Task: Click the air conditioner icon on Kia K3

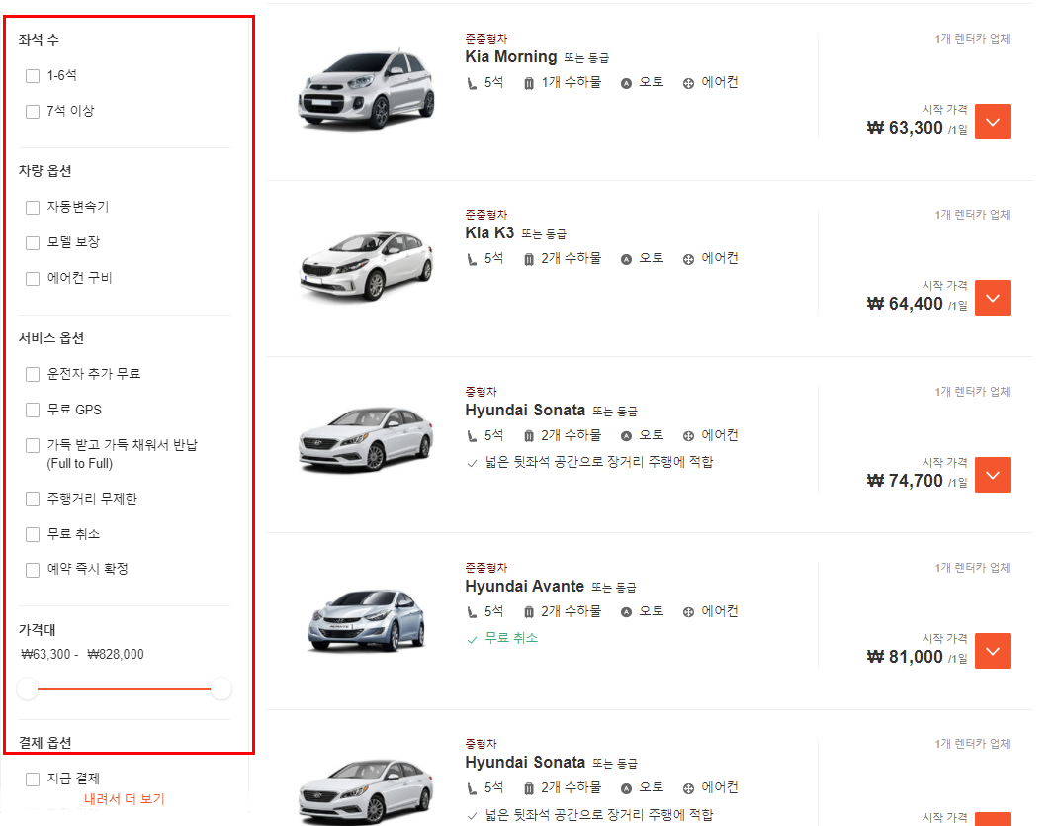Action: coord(688,259)
